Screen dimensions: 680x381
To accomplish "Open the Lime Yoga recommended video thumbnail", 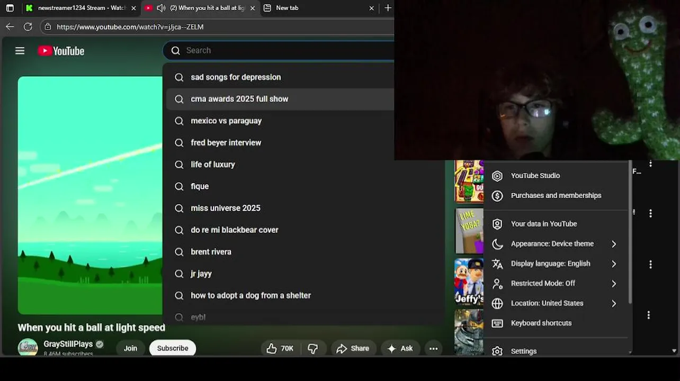I will pyautogui.click(x=469, y=231).
